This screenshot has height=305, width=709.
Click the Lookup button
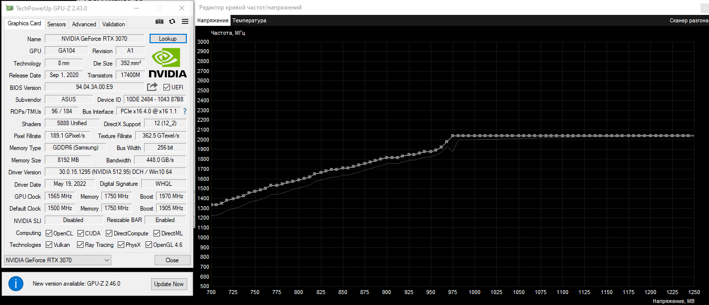(168, 39)
